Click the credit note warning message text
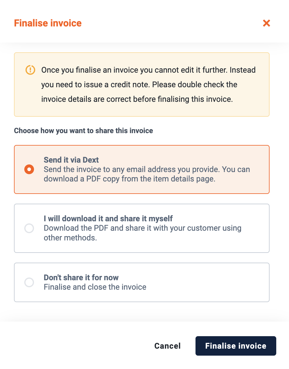 point(148,84)
